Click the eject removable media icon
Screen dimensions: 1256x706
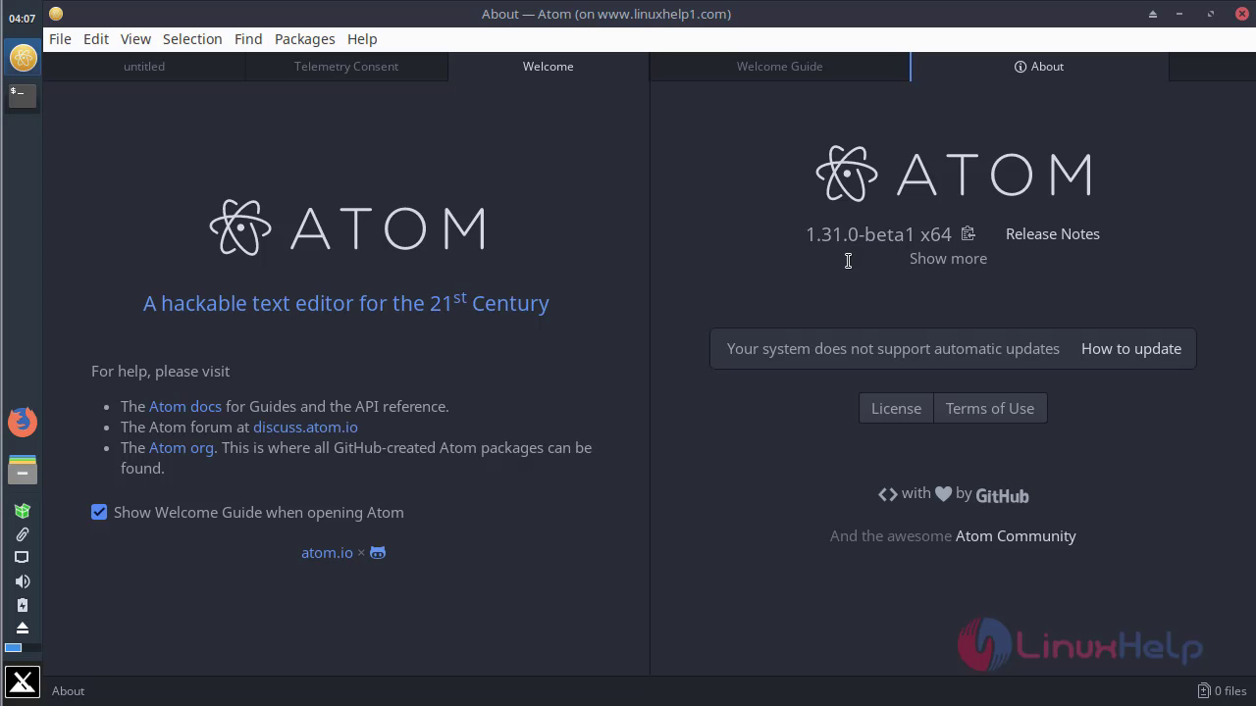23,628
